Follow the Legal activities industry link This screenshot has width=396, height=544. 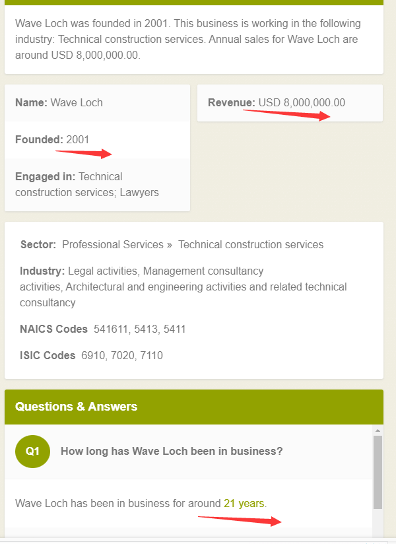pos(104,271)
